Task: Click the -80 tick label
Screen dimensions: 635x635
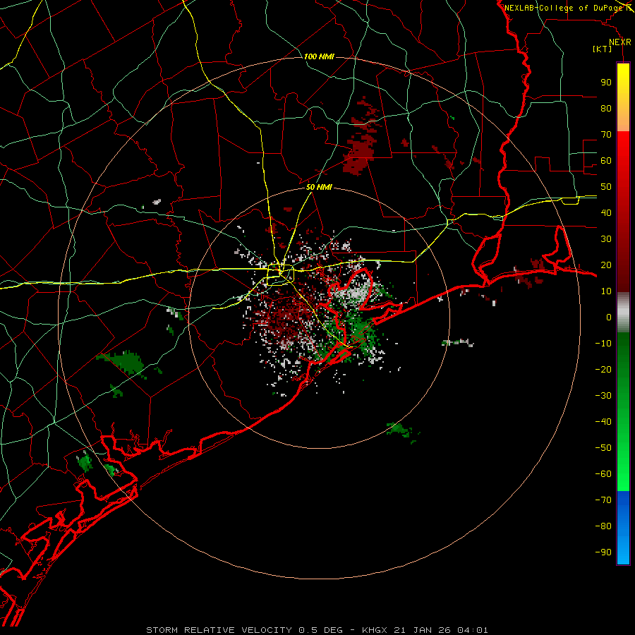Action: click(603, 526)
